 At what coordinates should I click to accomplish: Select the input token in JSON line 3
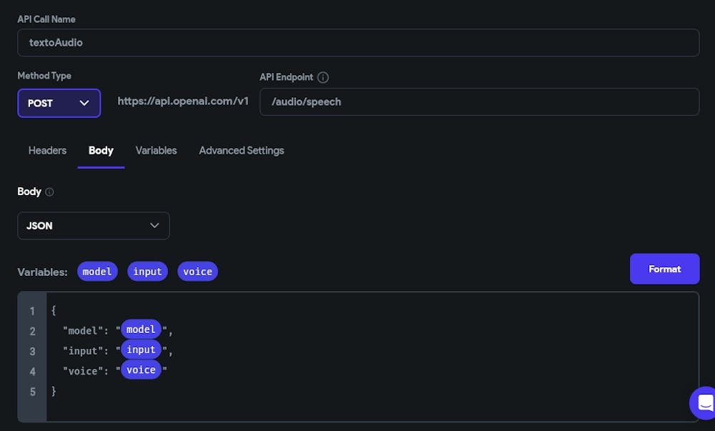[141, 350]
